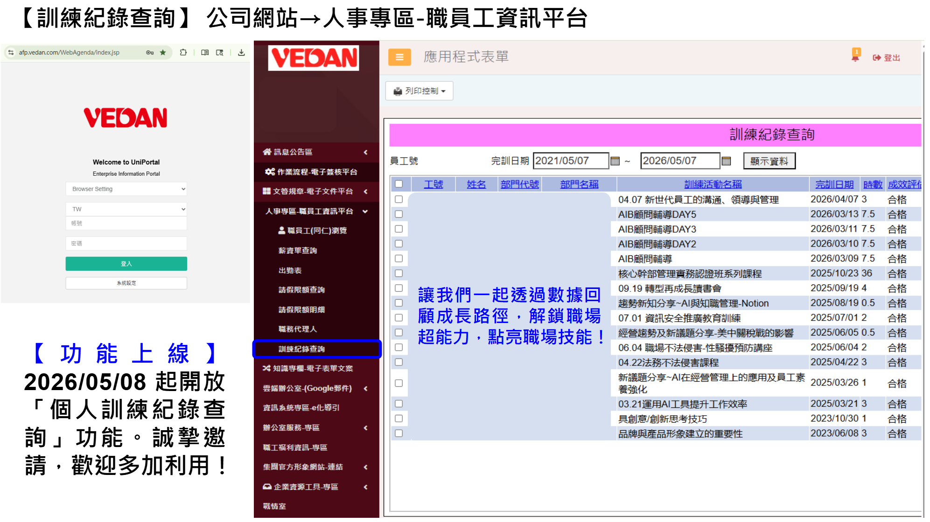Open the TW language dropdown on login
Viewport: 930px width, 522px height.
point(126,209)
